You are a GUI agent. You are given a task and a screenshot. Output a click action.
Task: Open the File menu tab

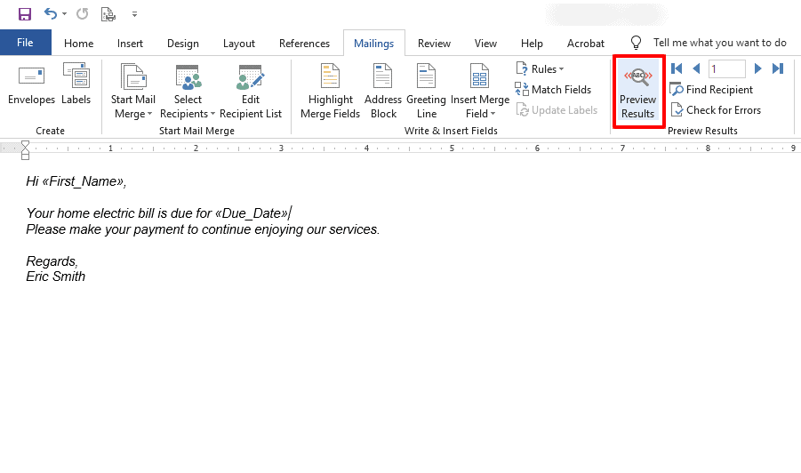point(26,43)
